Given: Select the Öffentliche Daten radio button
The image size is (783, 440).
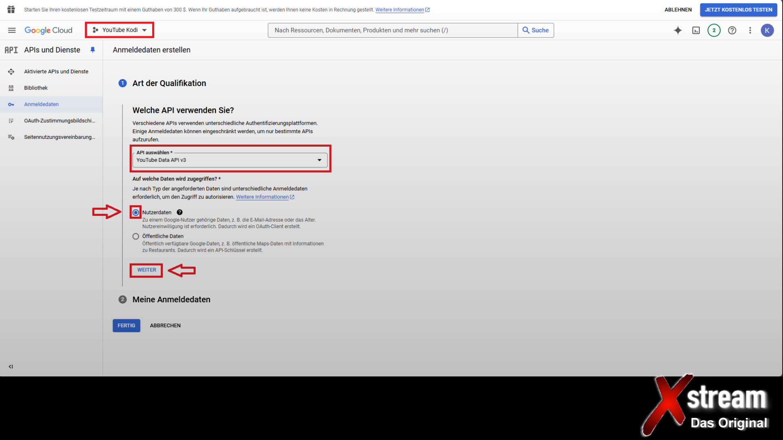Looking at the screenshot, I should 136,236.
